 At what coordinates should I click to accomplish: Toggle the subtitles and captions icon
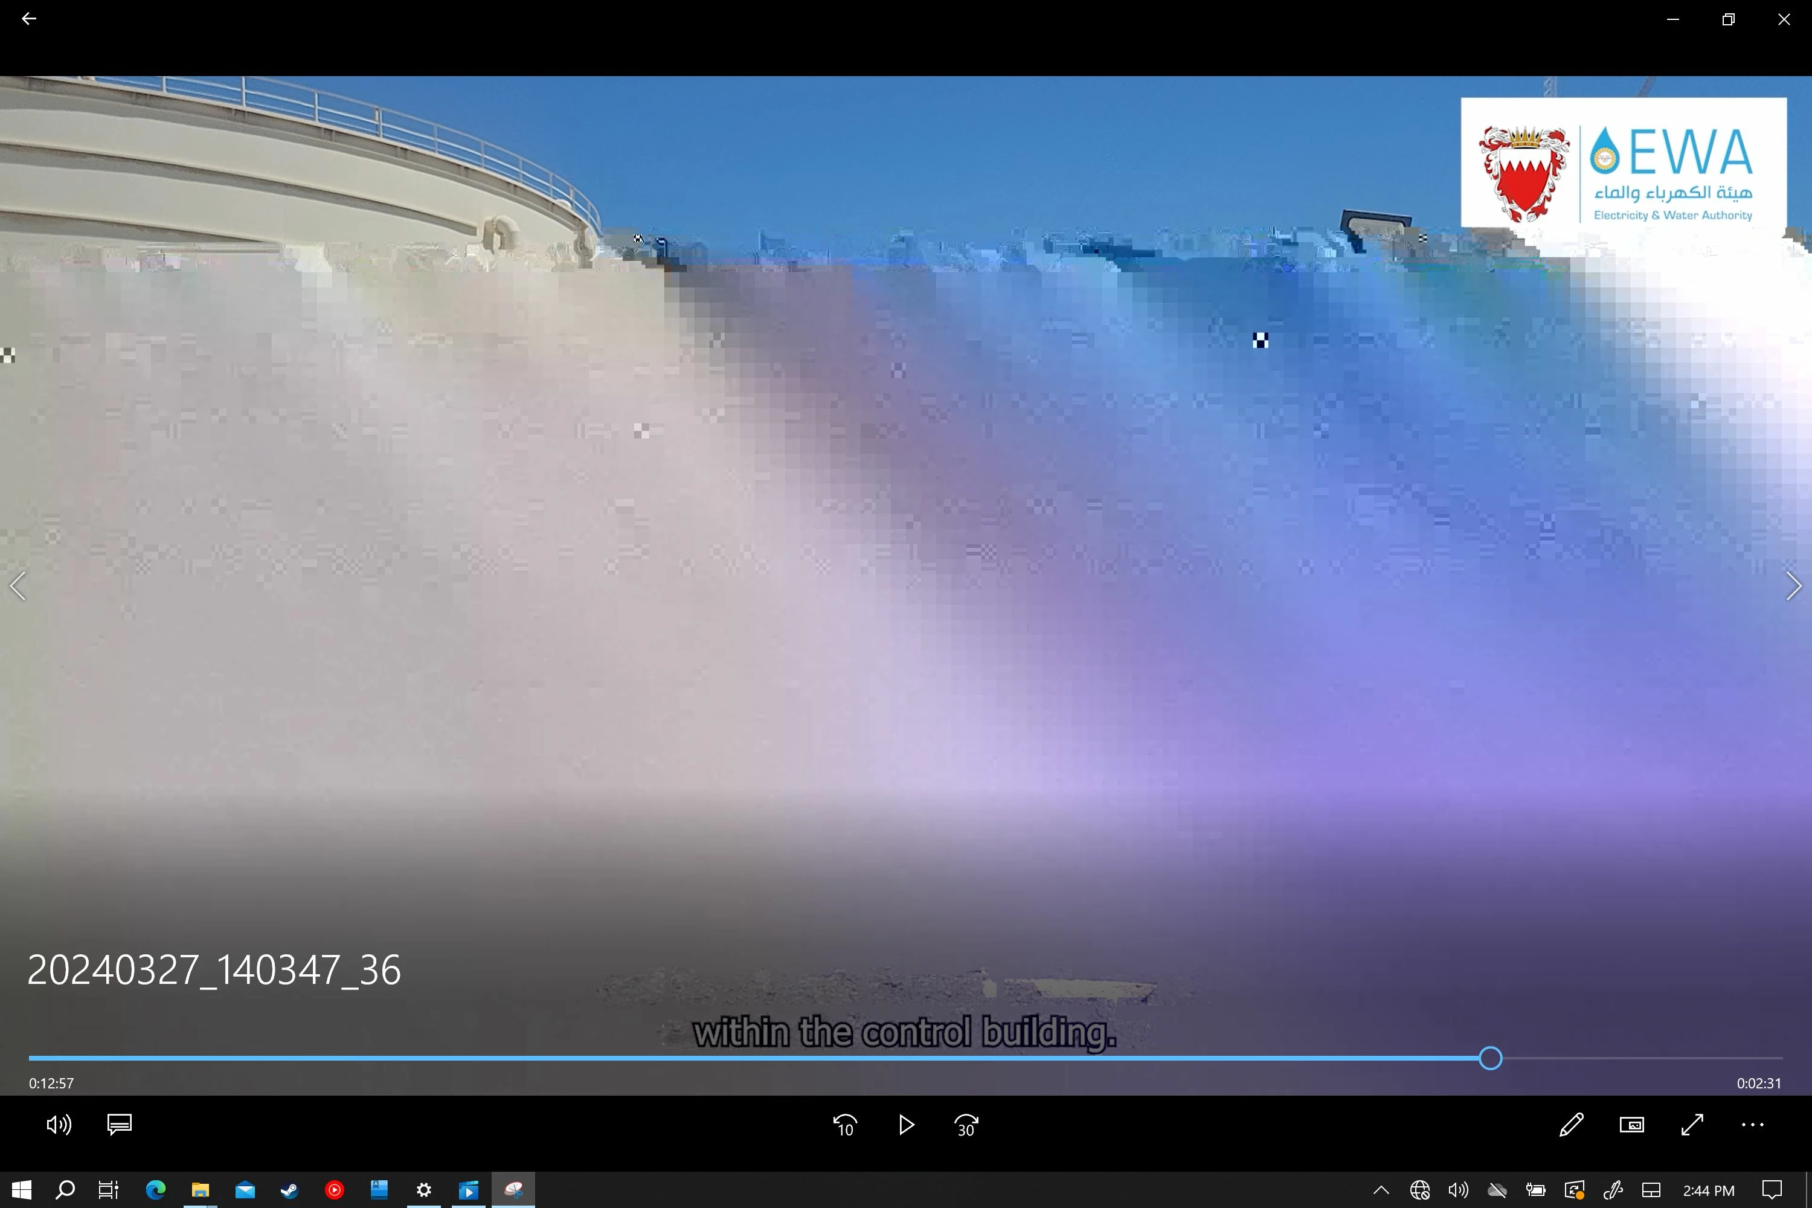pyautogui.click(x=120, y=1125)
